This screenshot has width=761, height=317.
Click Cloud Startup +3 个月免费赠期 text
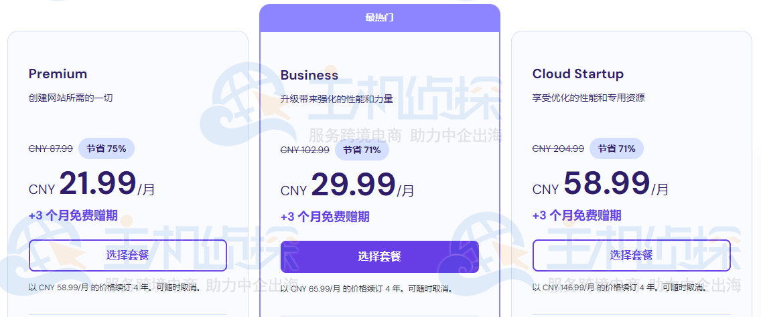pos(577,215)
